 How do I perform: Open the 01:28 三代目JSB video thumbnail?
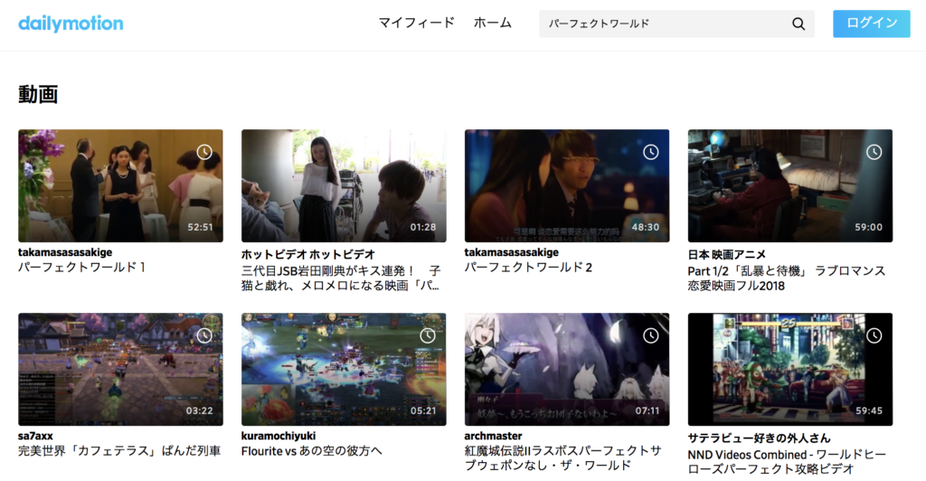344,185
